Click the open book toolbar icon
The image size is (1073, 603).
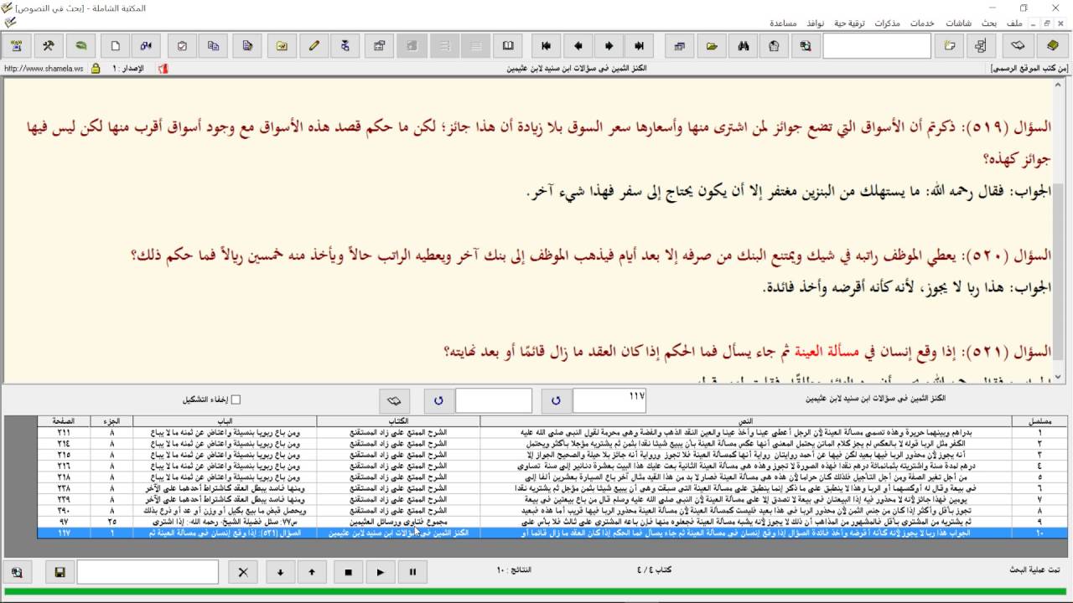[507, 46]
